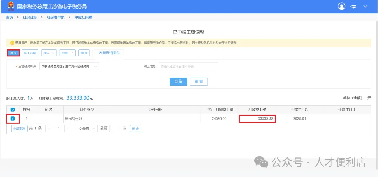Click the 序号 column header
The width and height of the screenshot is (378, 177).
[x=27, y=110]
